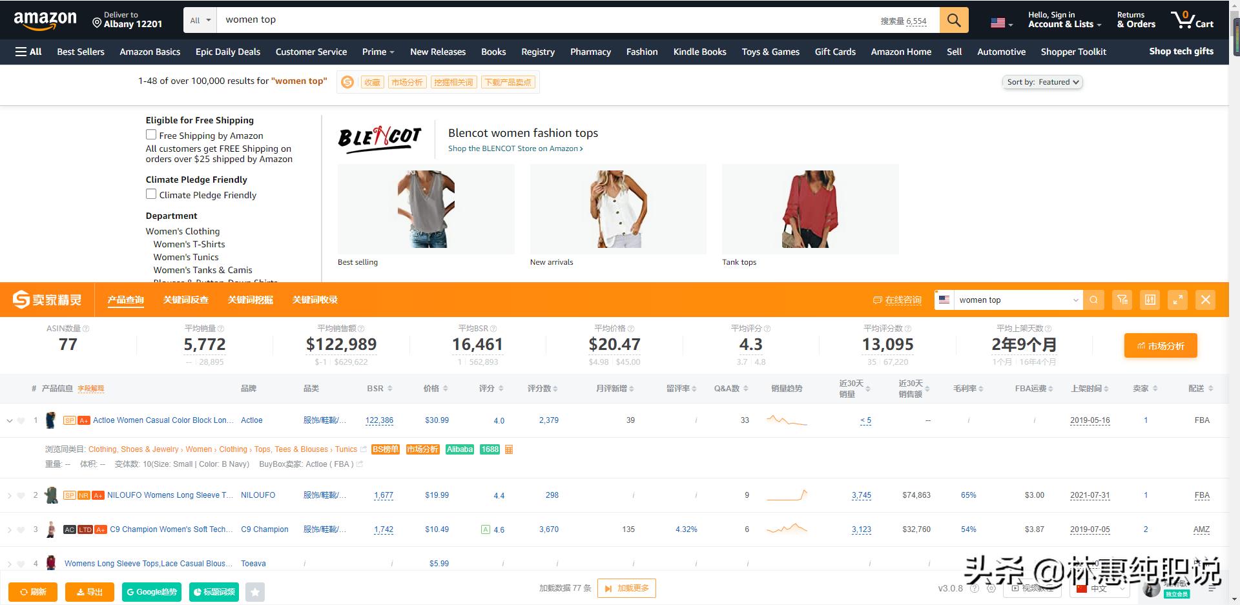Click the 在线咨询 chat bubble icon
The image size is (1240, 605).
coord(877,300)
